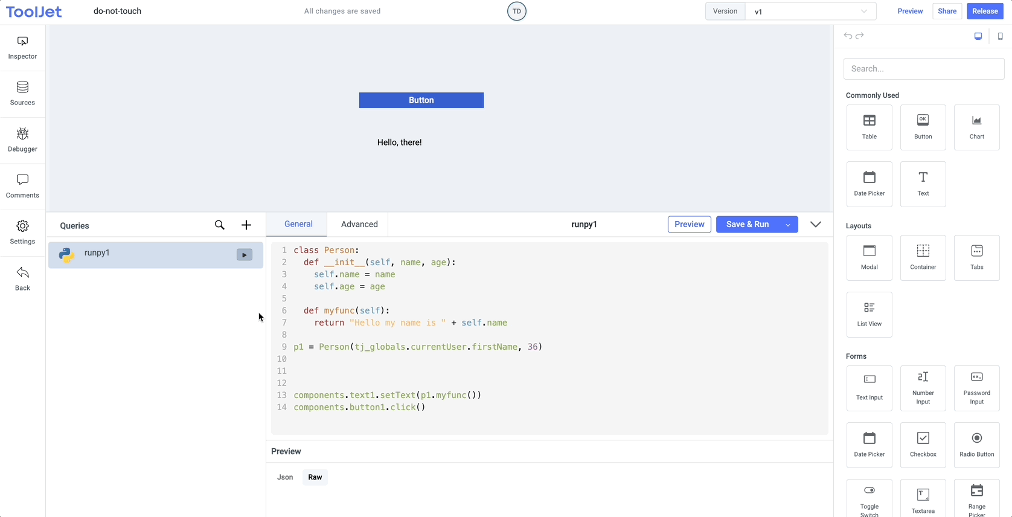Switch to desktop layout view

(978, 36)
